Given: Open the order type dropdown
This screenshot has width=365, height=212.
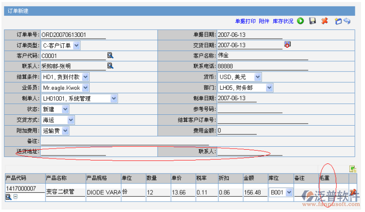Looking at the screenshot, I should tap(76, 45).
